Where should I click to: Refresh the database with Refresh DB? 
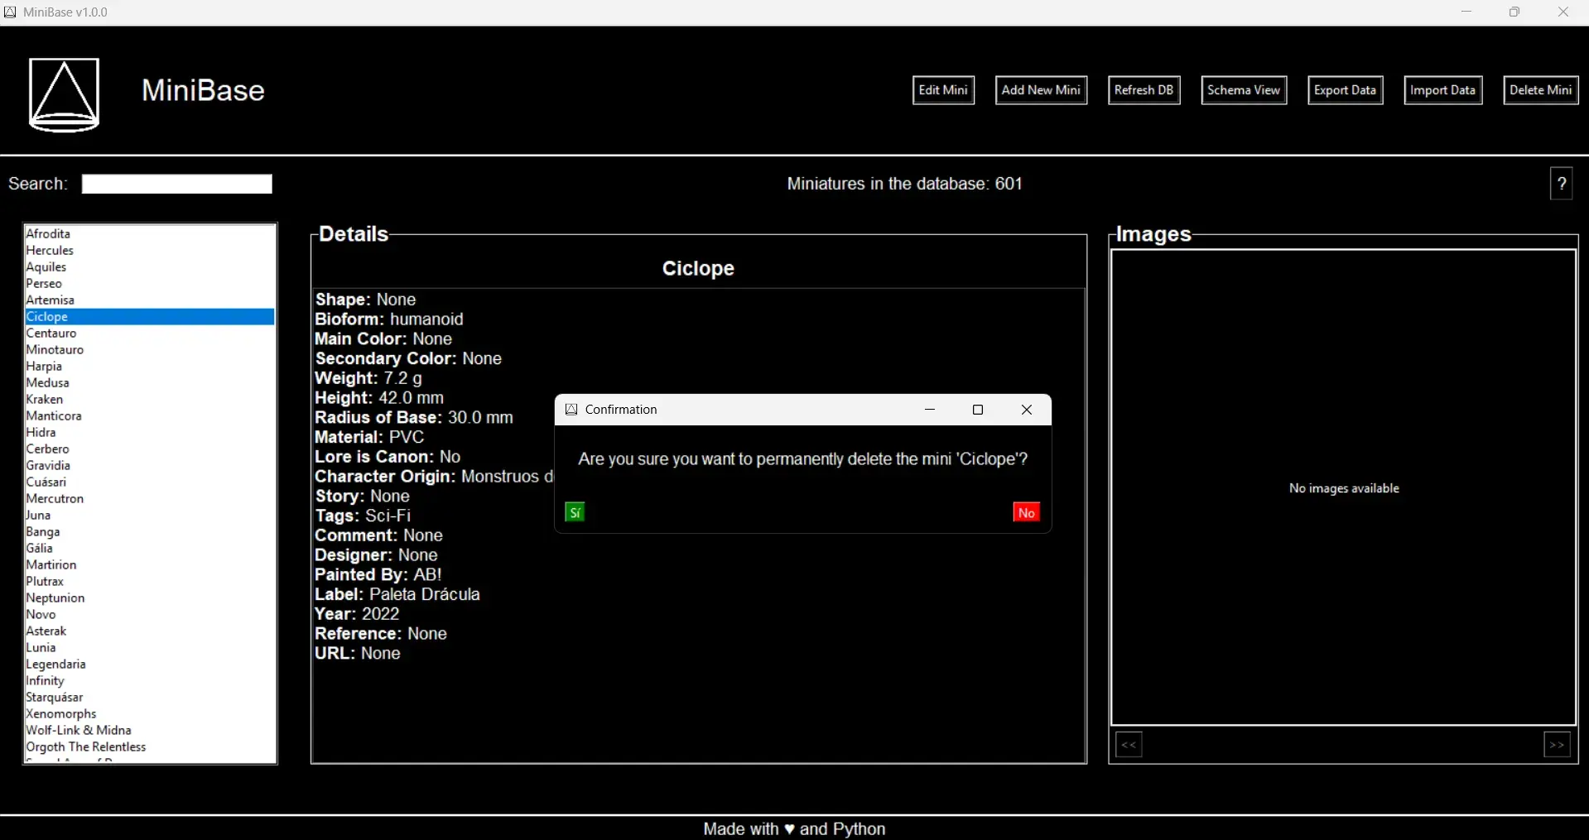[1144, 90]
